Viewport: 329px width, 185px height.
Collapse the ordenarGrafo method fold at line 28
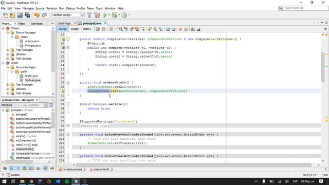(x=68, y=82)
